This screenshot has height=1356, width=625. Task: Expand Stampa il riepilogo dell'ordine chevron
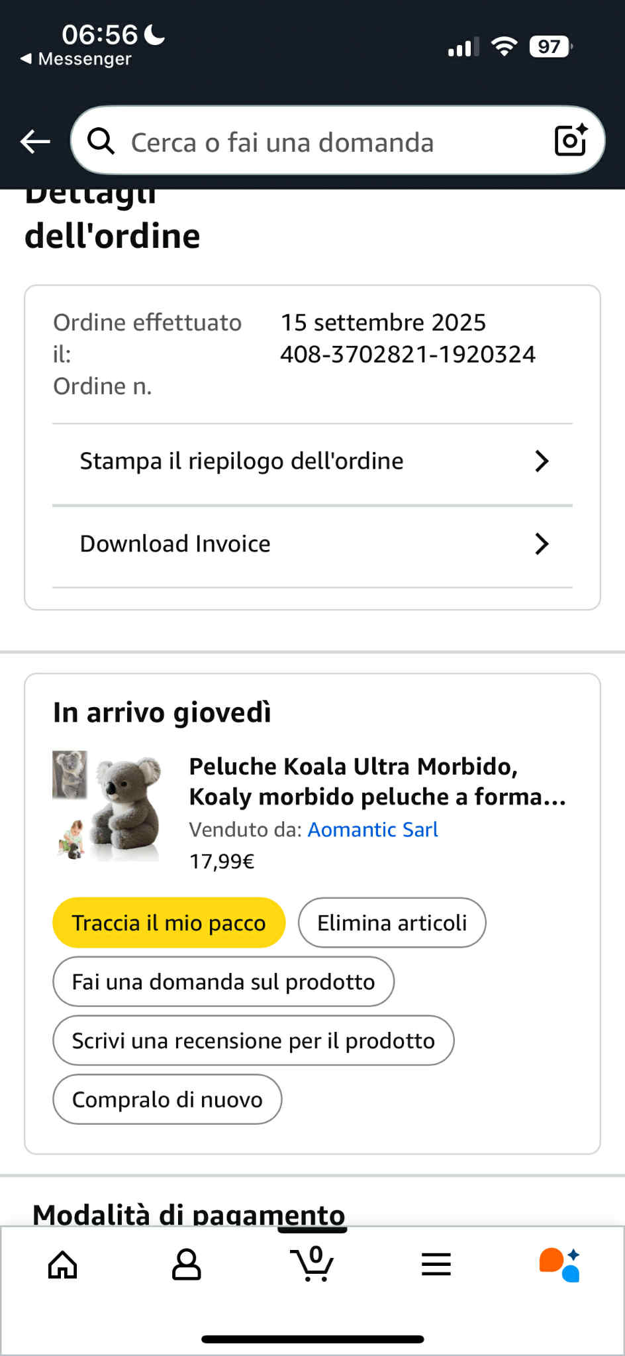(542, 461)
